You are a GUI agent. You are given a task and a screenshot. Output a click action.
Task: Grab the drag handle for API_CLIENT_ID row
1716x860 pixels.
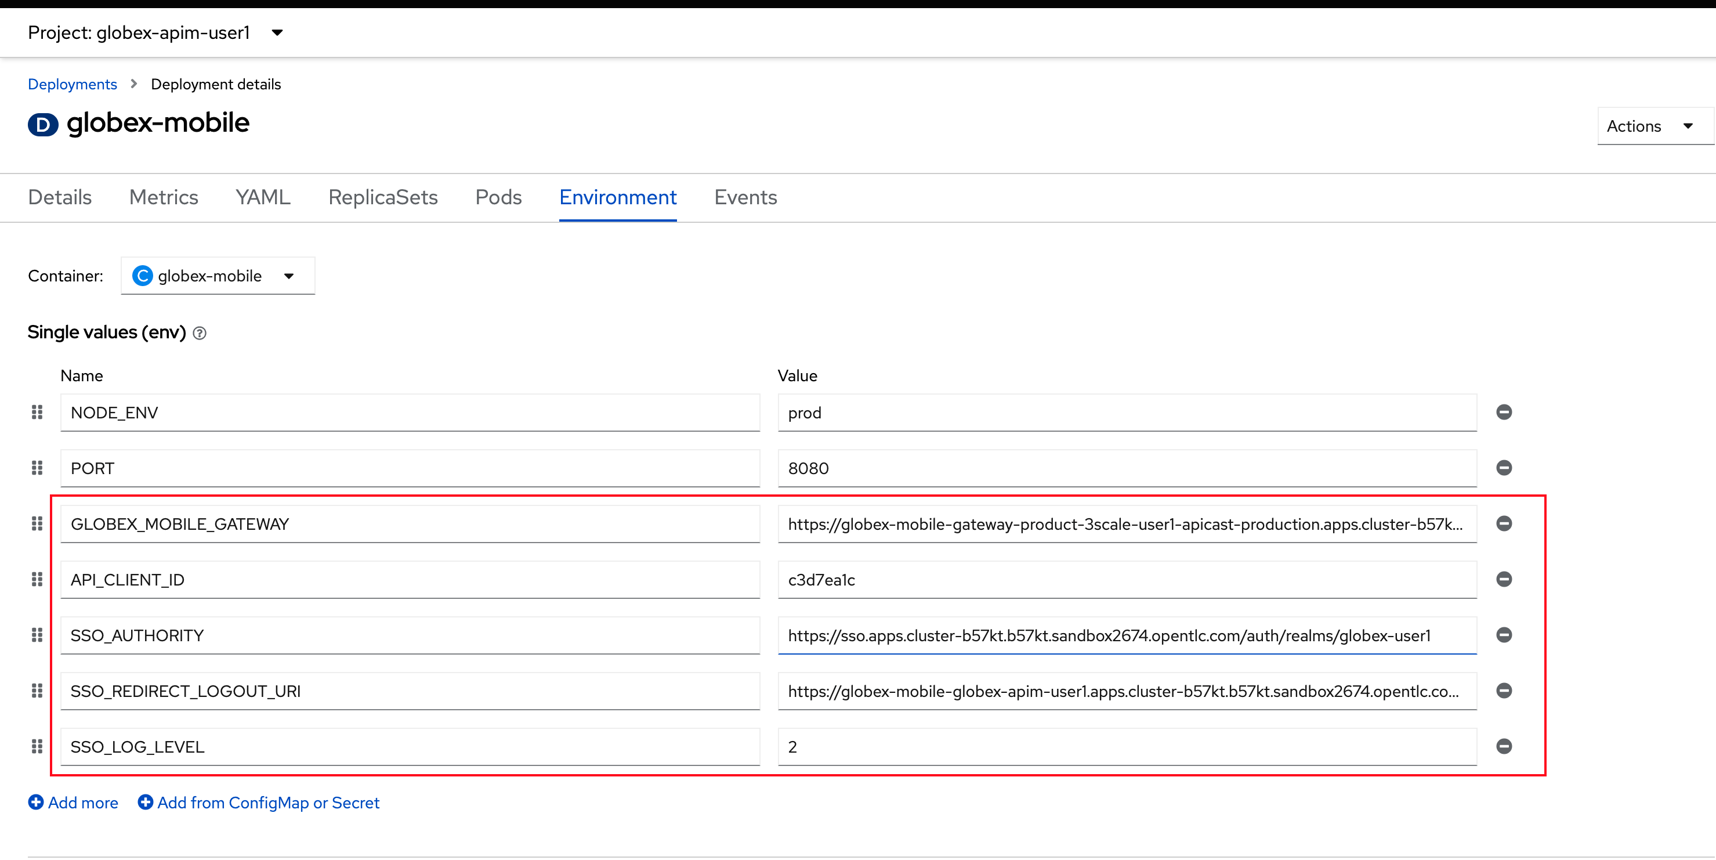pyautogui.click(x=37, y=580)
